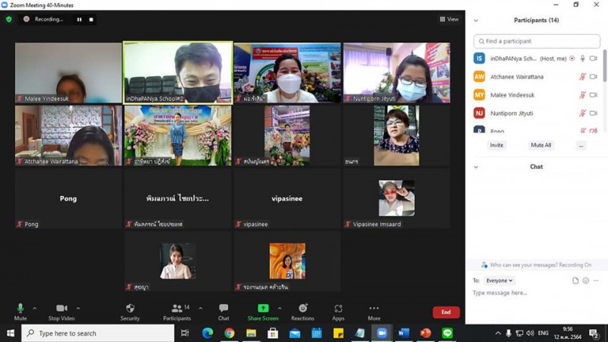
Task: Pause the meeting recording
Action: coord(79,20)
